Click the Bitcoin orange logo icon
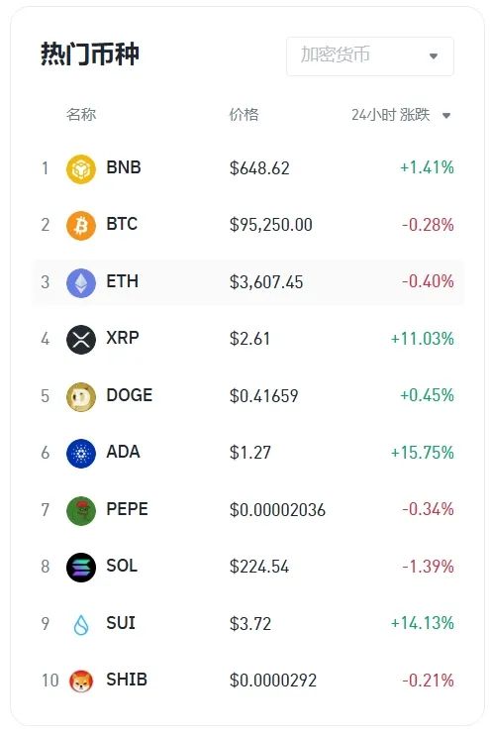The height and width of the screenshot is (735, 490). (x=81, y=226)
